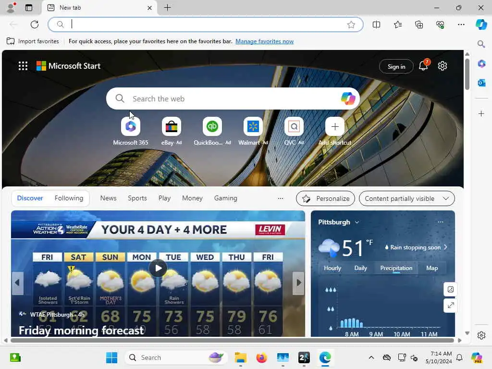Expand Content partially visible dropdown
Screen dimensions: 492x369
click(x=406, y=198)
